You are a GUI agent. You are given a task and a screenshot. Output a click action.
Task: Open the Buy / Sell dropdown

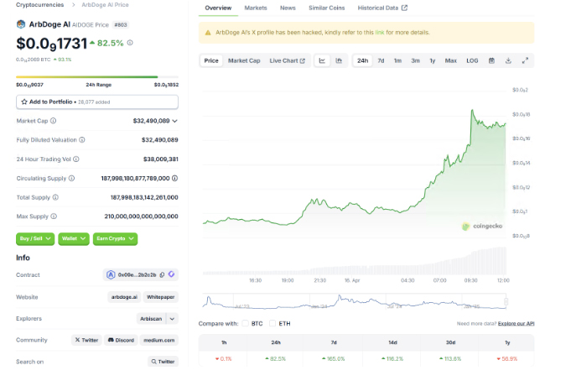(x=35, y=238)
